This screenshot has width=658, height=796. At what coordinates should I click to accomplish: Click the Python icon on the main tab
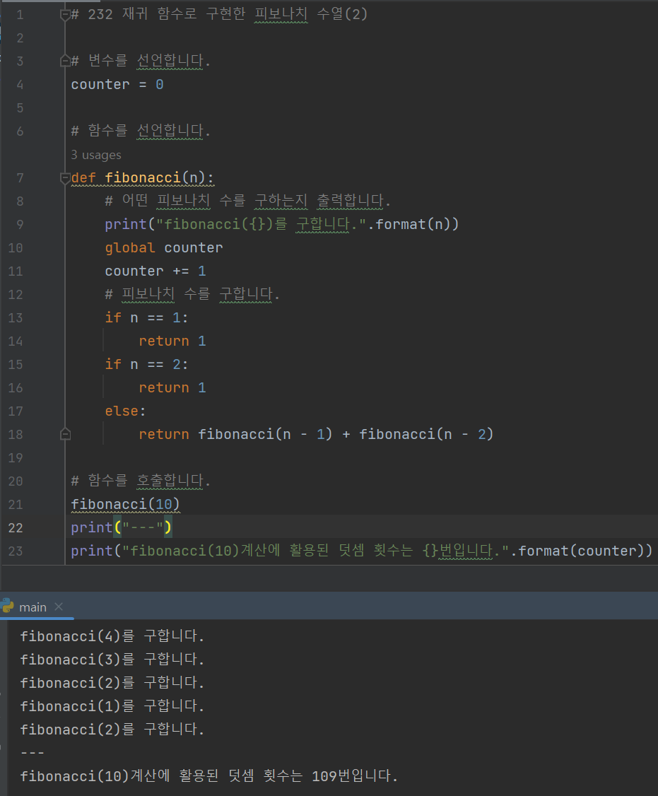coord(8,606)
